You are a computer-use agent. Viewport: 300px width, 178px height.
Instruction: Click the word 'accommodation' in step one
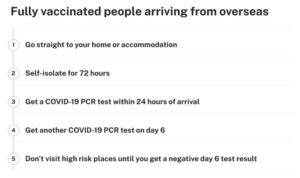pos(149,45)
